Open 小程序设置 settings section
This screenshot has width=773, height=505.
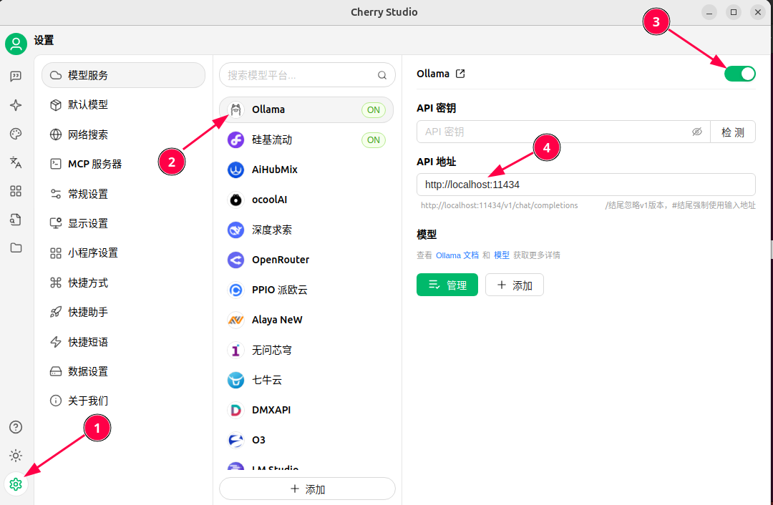[x=123, y=253]
